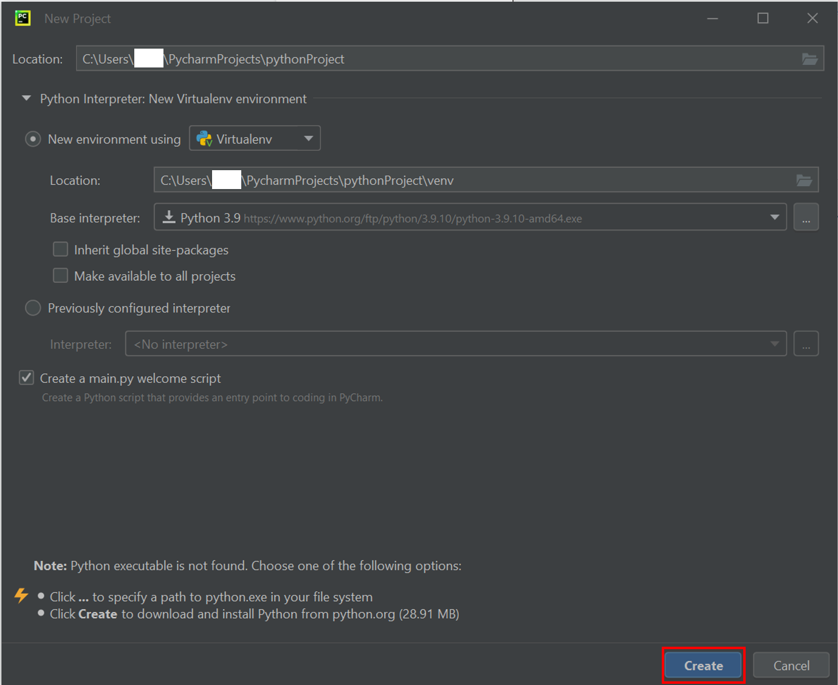Browse for project location folder icon
This screenshot has height=685, width=838.
pos(809,59)
